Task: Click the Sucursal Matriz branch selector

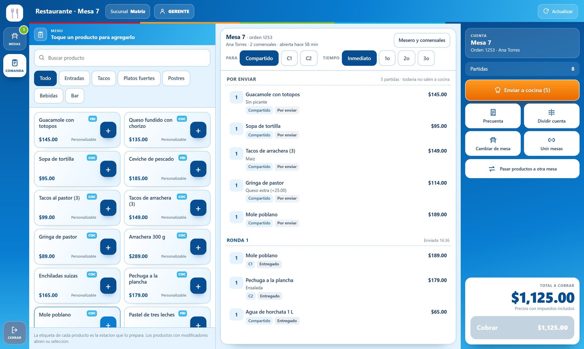Action: point(128,11)
